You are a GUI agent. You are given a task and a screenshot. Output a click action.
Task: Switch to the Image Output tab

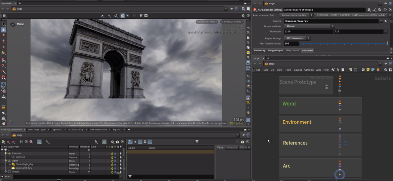pyautogui.click(x=275, y=51)
